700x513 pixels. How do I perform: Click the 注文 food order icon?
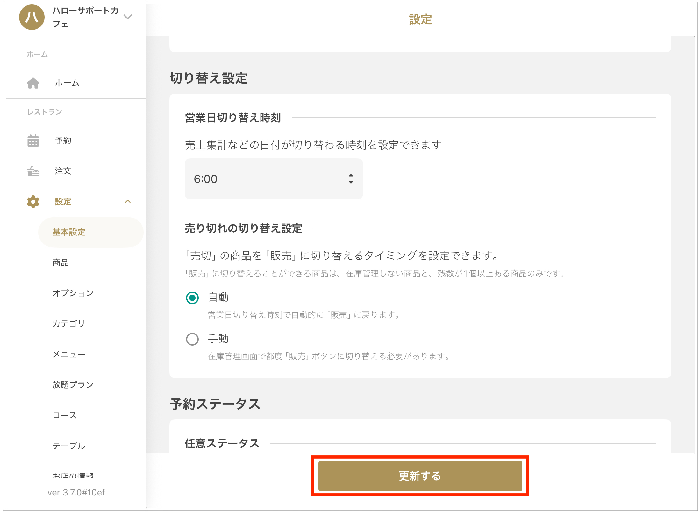point(33,171)
